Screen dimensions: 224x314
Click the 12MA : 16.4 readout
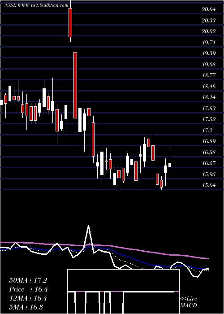[x=28, y=298]
